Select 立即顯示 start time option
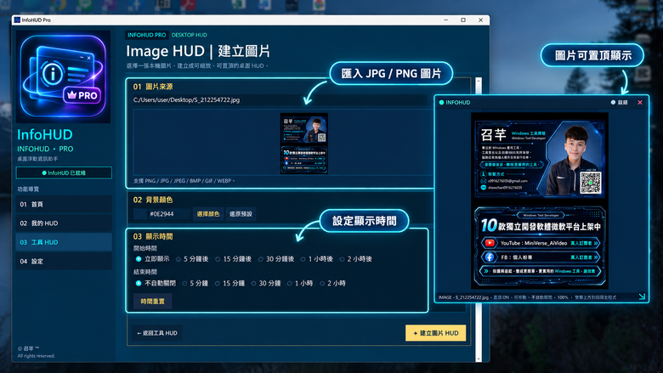 tap(152, 259)
